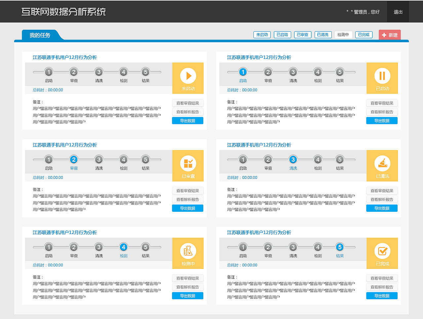The height and width of the screenshot is (319, 423).
Task: Click the checkmark icon in the 已完成 task card
Action: pos(382,251)
